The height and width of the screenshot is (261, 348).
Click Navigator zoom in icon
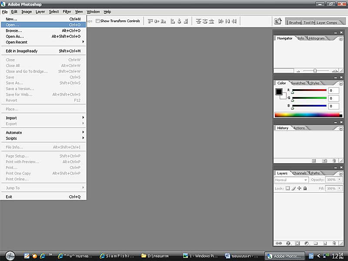[335, 71]
